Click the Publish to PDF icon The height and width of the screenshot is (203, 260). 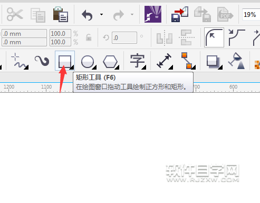pos(225,14)
